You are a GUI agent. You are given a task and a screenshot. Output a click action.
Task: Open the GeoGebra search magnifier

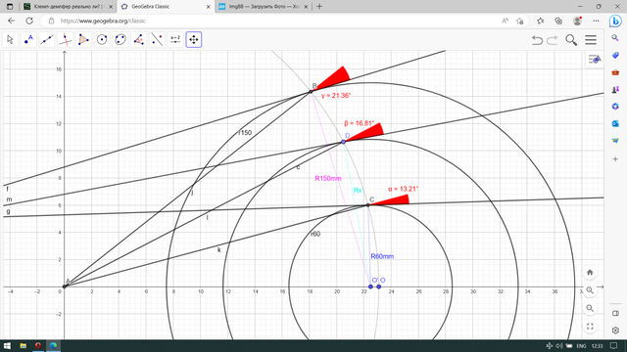pyautogui.click(x=571, y=40)
